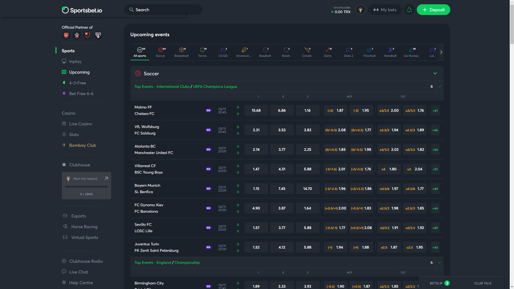
Task: Click the Arsenal partner club badge
Action: (66, 35)
